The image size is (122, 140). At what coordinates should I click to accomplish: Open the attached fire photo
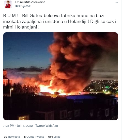[60, 76]
